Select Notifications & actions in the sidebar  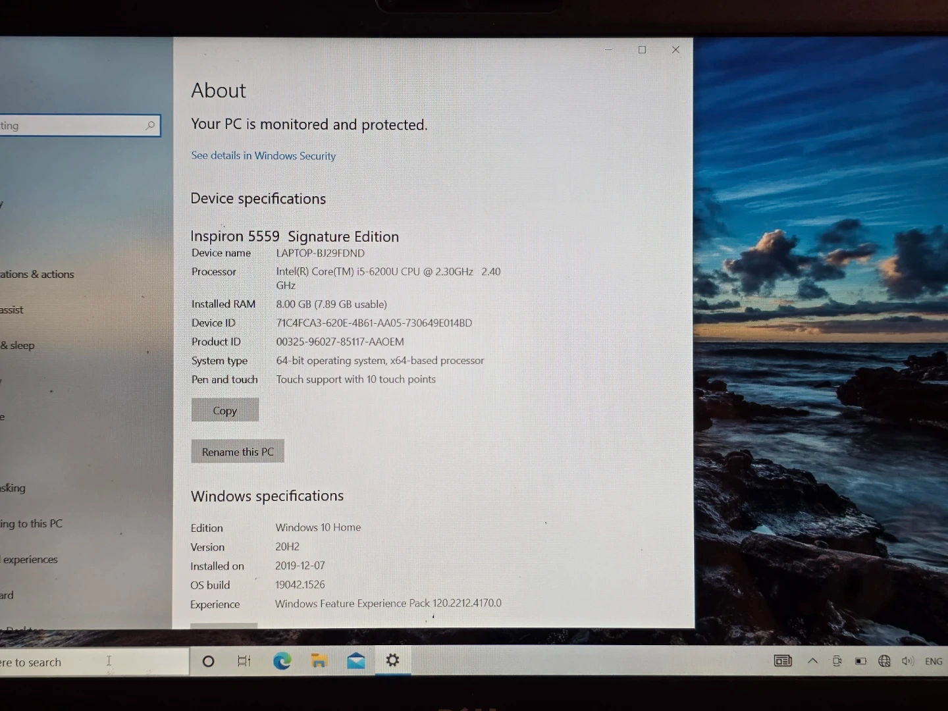click(x=38, y=275)
